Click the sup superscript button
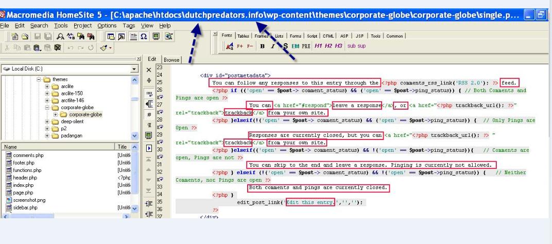This screenshot has width=552, height=244. (x=361, y=46)
